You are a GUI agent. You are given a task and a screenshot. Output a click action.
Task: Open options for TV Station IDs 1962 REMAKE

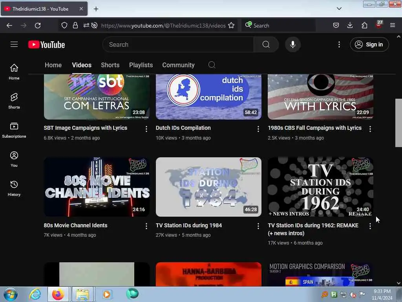tap(370, 226)
